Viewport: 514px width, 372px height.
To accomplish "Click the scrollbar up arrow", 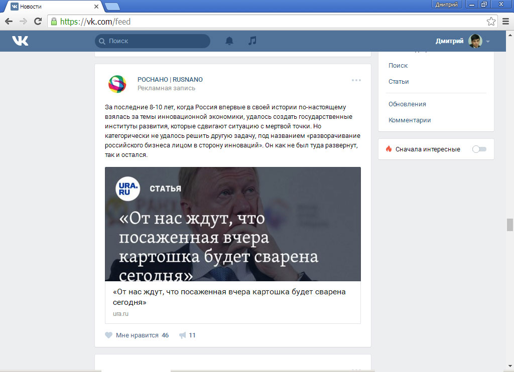I will pos(510,35).
